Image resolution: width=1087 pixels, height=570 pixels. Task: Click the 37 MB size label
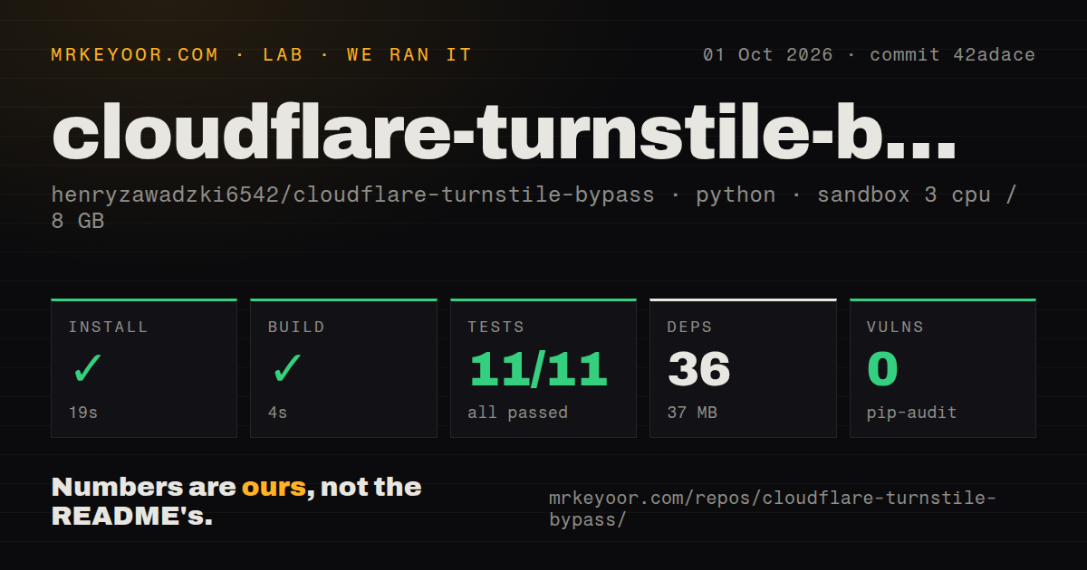(x=692, y=413)
